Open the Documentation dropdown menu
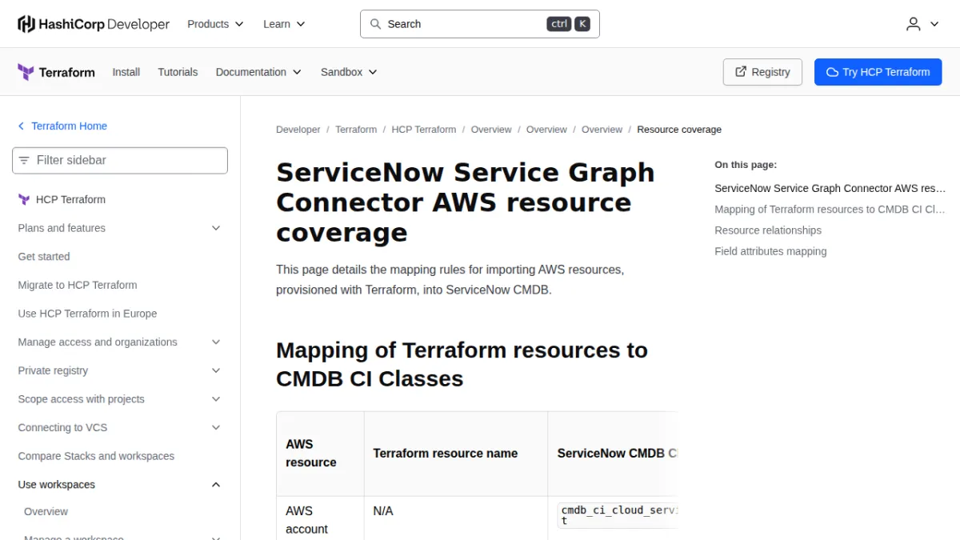Viewport: 960px width, 540px height. [258, 72]
